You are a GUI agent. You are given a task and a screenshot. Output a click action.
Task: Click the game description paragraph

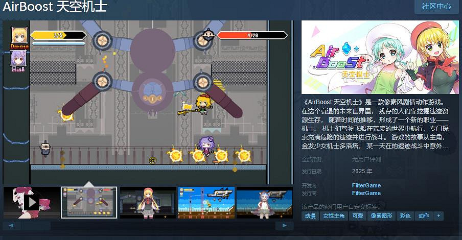375,124
